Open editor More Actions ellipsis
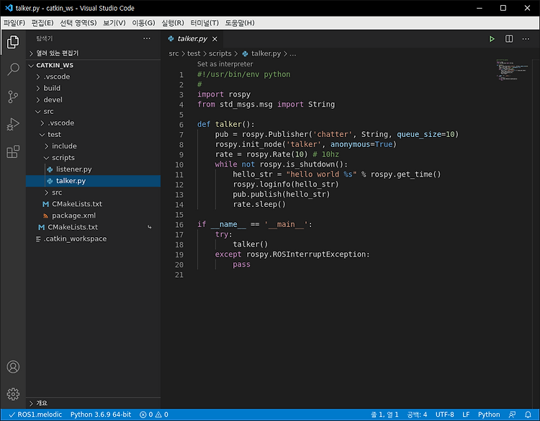The image size is (540, 421). pyautogui.click(x=526, y=39)
